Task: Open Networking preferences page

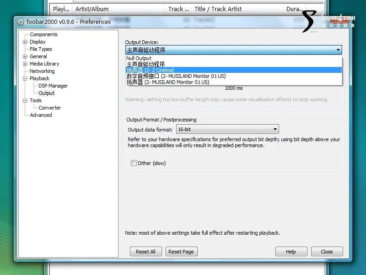Action: coord(42,71)
